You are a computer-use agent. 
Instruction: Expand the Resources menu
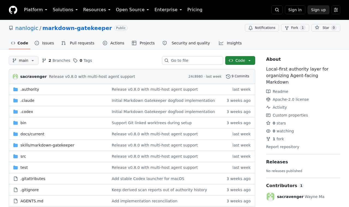pyautogui.click(x=97, y=10)
